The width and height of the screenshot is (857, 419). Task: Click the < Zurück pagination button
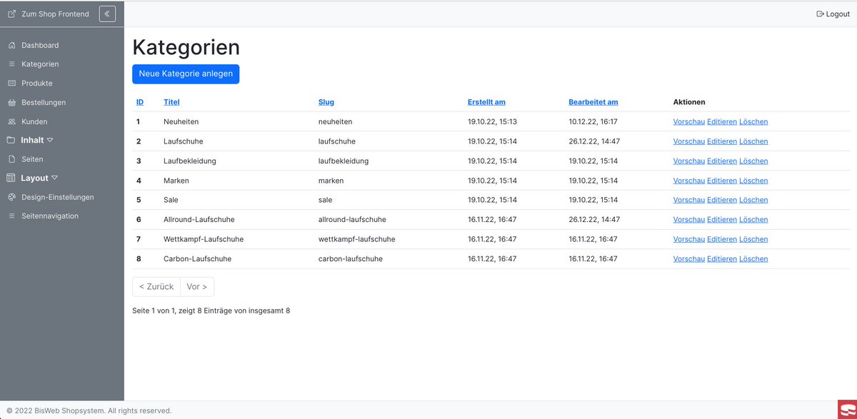(156, 286)
